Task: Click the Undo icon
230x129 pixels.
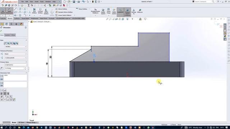Action: click(83, 1)
